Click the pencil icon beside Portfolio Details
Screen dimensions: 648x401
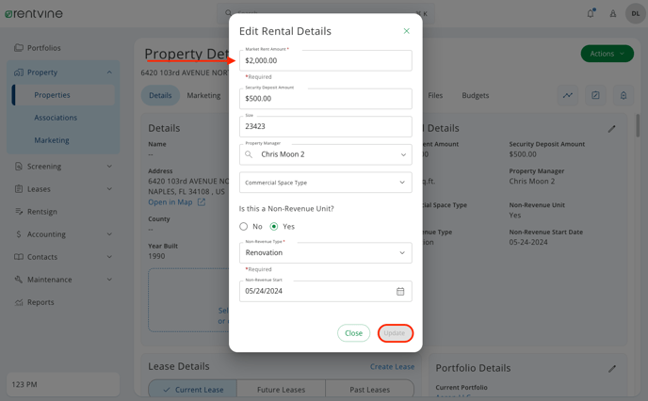pyautogui.click(x=612, y=368)
